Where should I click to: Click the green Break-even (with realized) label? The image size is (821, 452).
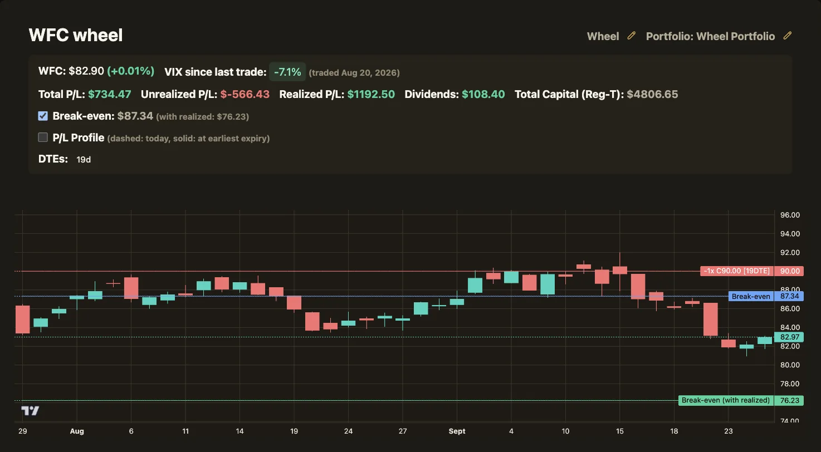pyautogui.click(x=726, y=400)
